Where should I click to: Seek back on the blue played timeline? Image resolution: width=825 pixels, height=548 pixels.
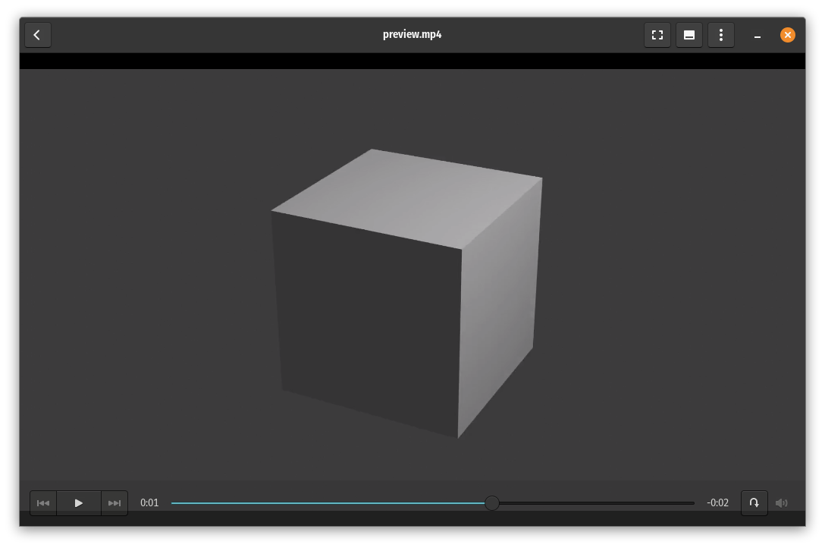click(x=318, y=503)
